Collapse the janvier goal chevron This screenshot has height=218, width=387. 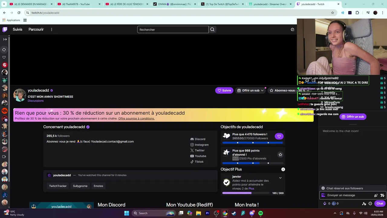[280, 178]
